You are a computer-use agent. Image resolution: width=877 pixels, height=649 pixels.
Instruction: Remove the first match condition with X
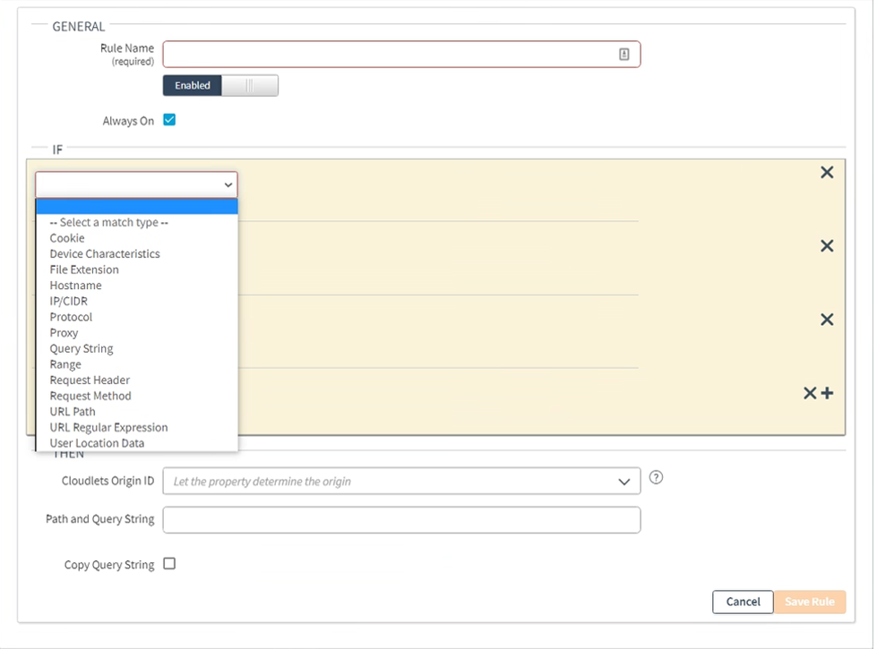[827, 172]
